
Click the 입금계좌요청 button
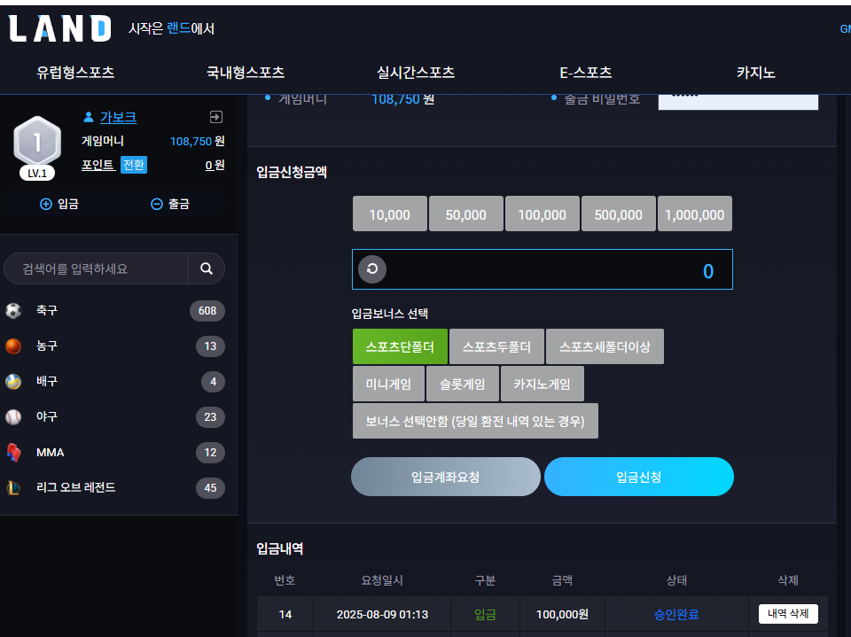click(x=446, y=477)
